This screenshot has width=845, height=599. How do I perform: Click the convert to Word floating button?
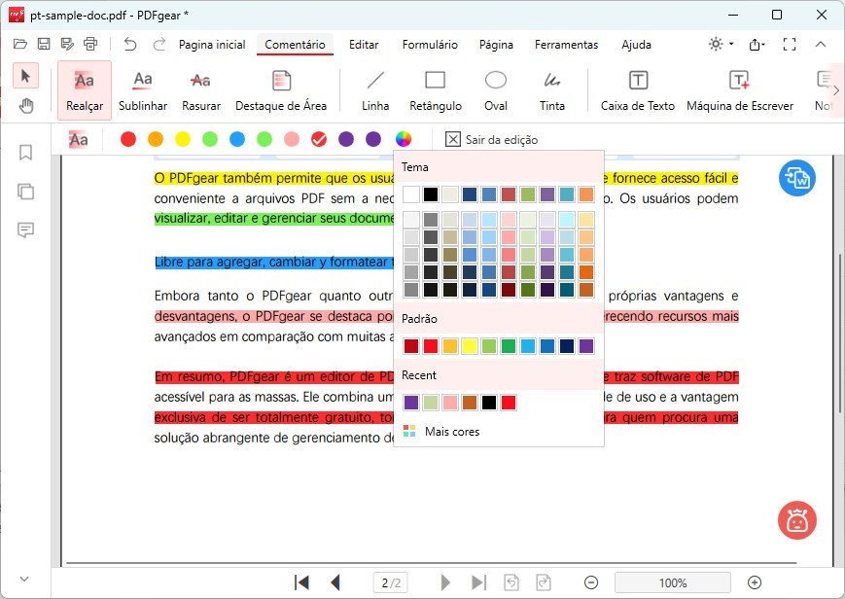tap(797, 178)
